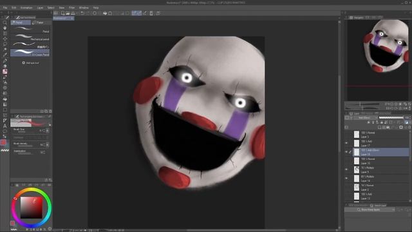This screenshot has width=412, height=232.
Task: Select the Auto select wand tool
Action: click(x=5, y=50)
